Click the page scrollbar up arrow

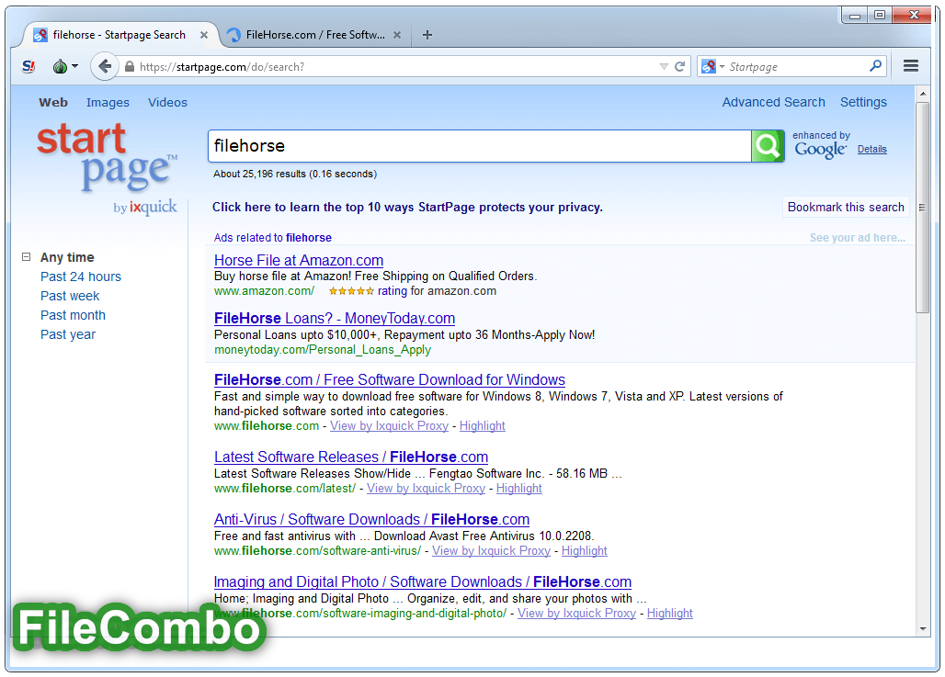[x=923, y=94]
